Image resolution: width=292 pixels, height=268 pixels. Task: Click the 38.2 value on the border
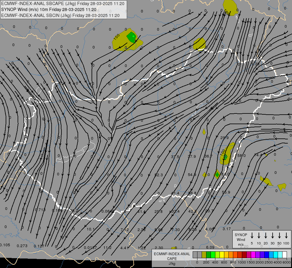[x=74, y=211]
